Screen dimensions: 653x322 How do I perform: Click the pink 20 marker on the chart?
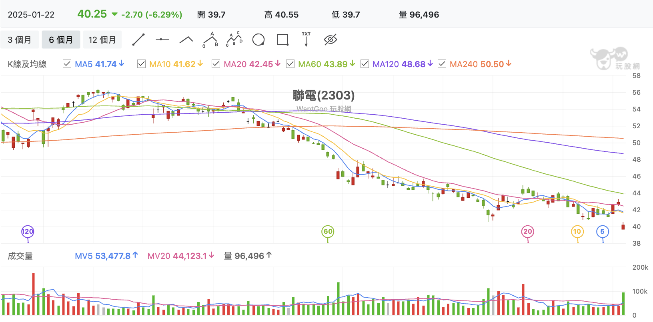coord(528,231)
